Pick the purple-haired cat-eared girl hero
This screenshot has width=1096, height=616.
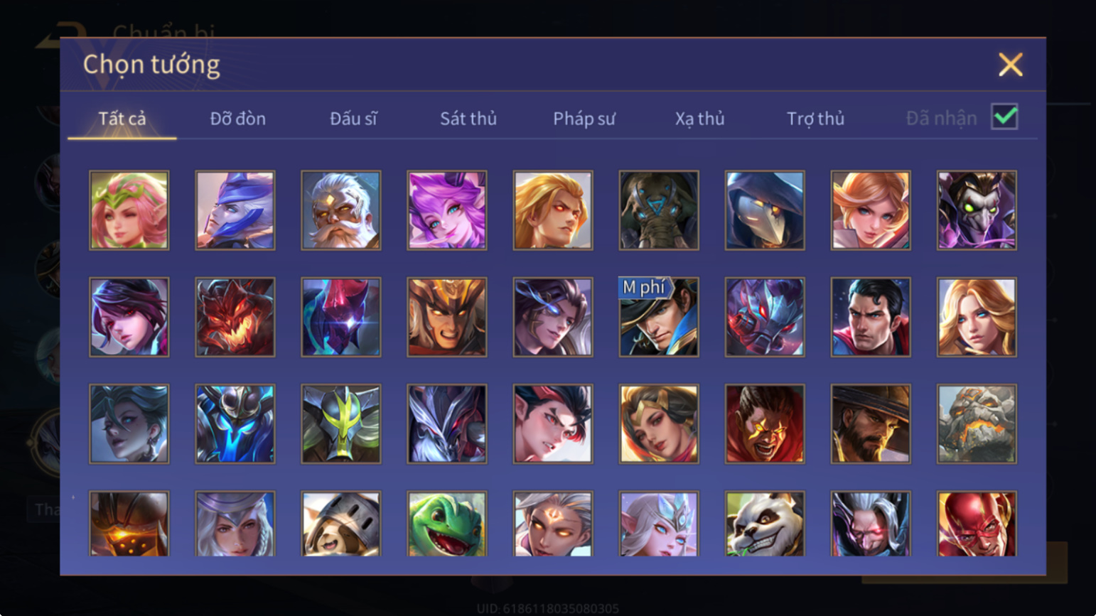tap(446, 210)
